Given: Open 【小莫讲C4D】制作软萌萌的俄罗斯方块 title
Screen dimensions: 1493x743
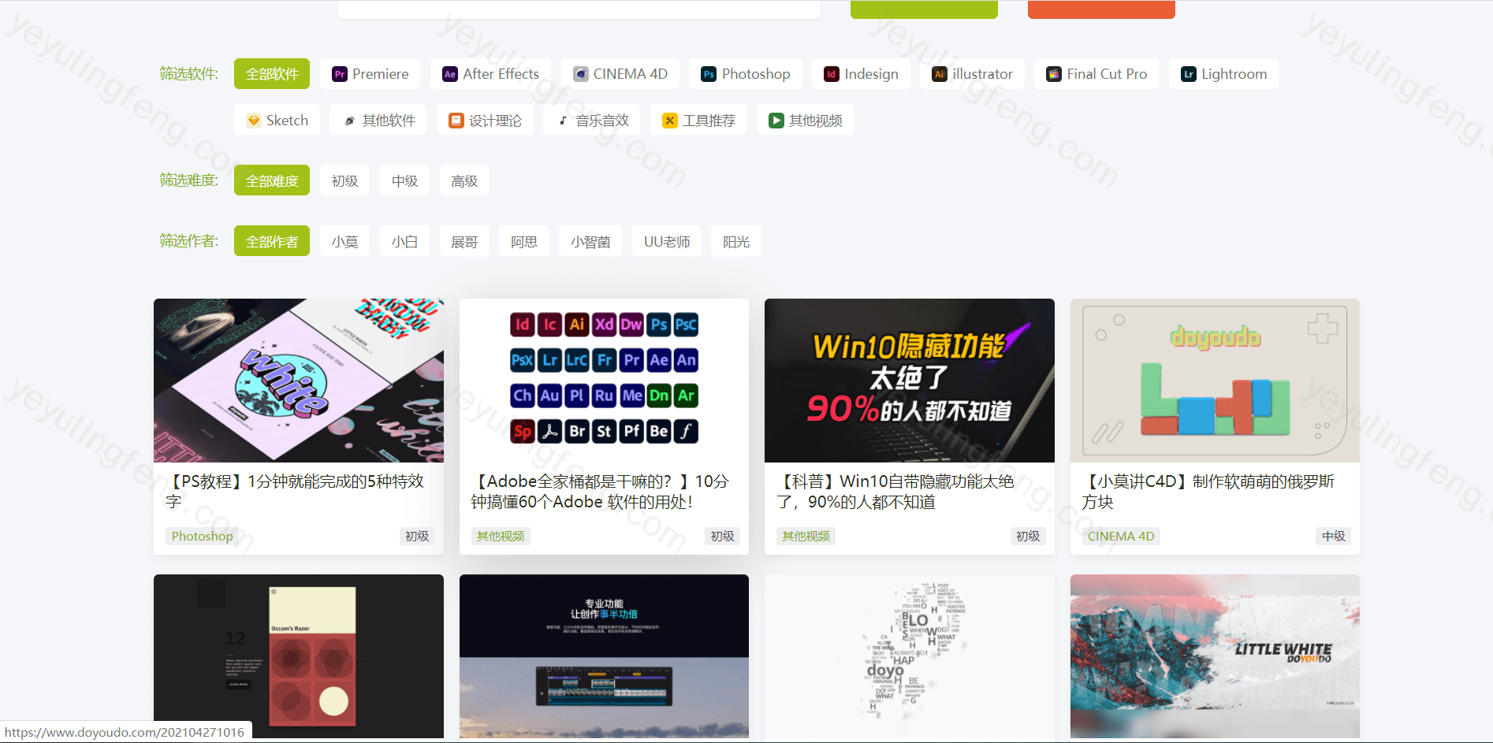Looking at the screenshot, I should click(x=1208, y=492).
